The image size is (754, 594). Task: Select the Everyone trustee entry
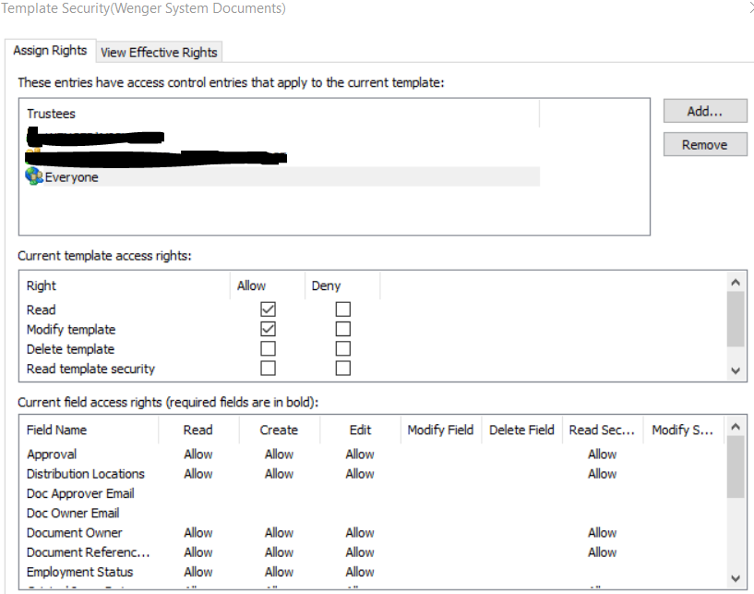(x=72, y=177)
